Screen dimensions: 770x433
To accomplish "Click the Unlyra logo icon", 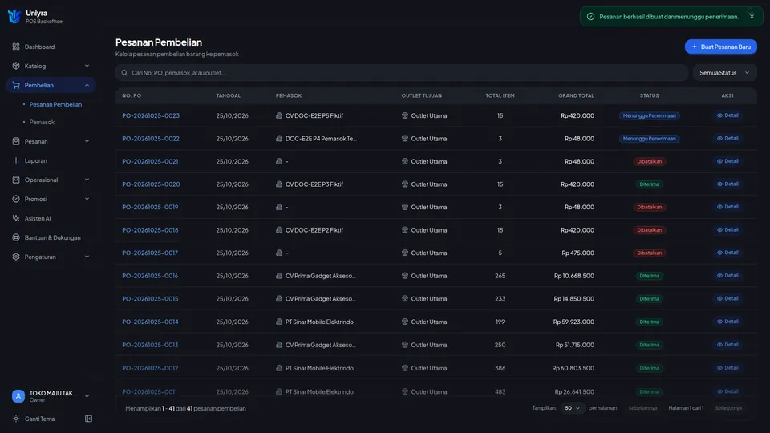I will click(14, 16).
